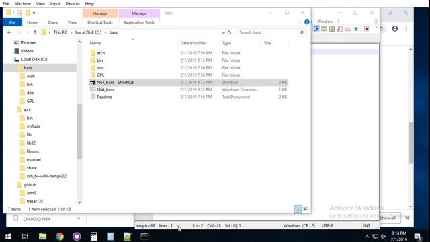The height and width of the screenshot is (242, 430).
Task: Open the Application Tools ribbon tab
Action: point(139,22)
